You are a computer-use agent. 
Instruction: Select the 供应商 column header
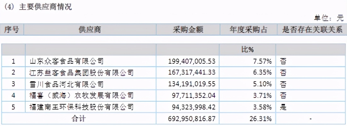pos(90,29)
